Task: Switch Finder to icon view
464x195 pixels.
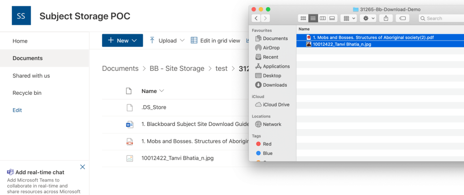Action: click(303, 18)
